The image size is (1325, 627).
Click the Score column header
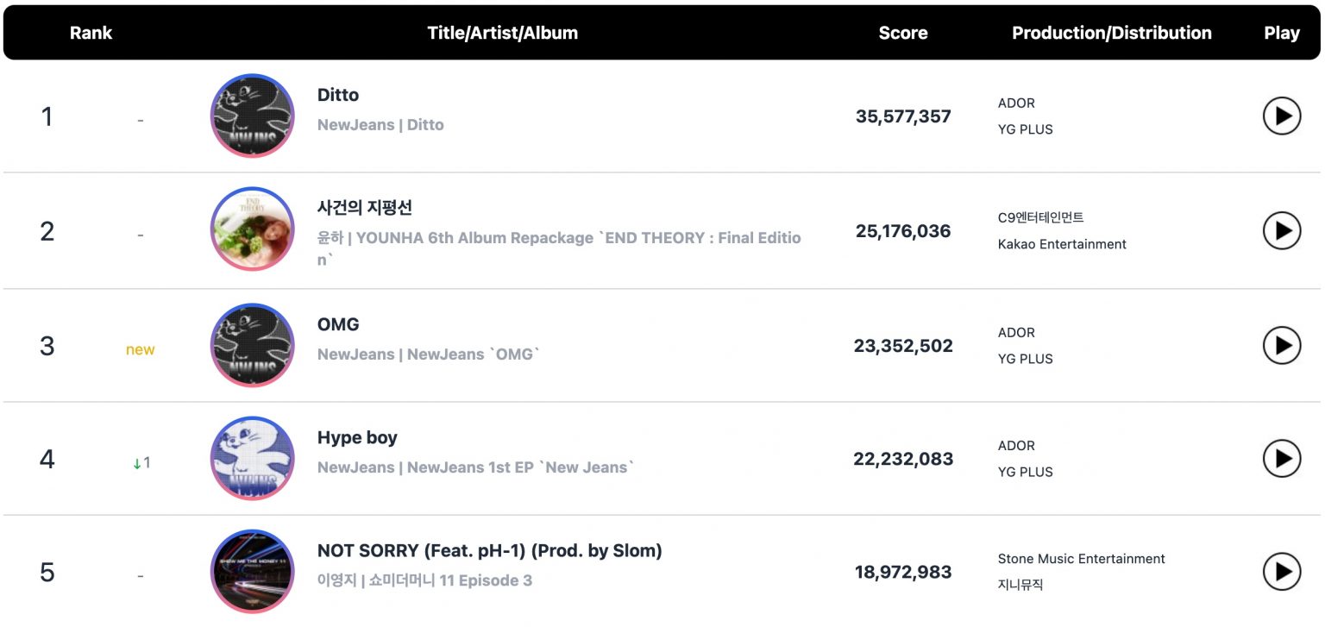click(902, 33)
